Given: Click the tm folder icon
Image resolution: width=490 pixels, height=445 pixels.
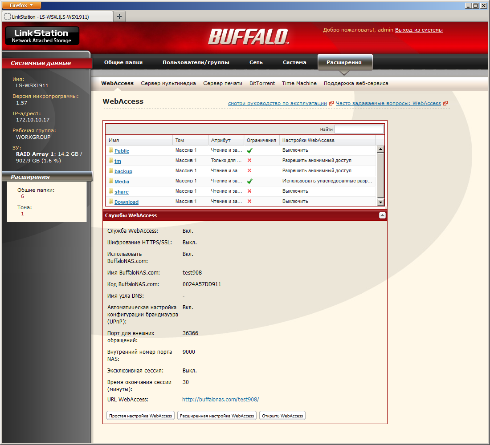Looking at the screenshot, I should (111, 161).
